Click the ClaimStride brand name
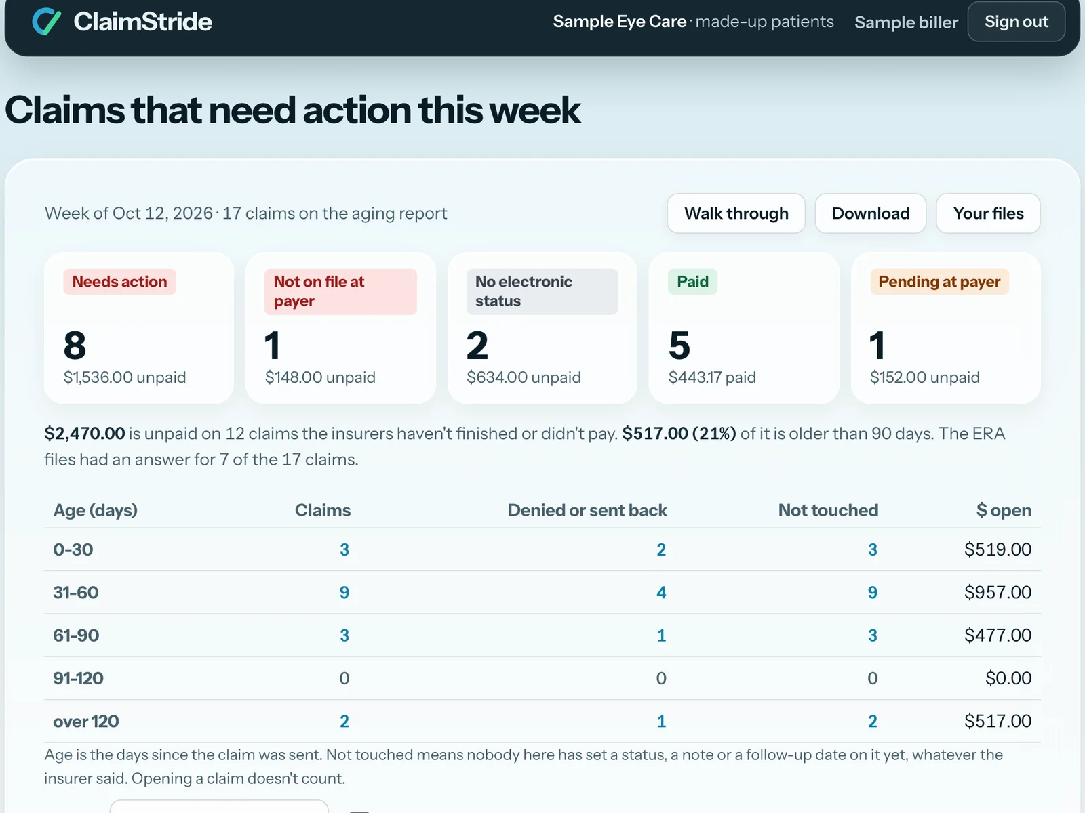The width and height of the screenshot is (1085, 813). pos(142,22)
